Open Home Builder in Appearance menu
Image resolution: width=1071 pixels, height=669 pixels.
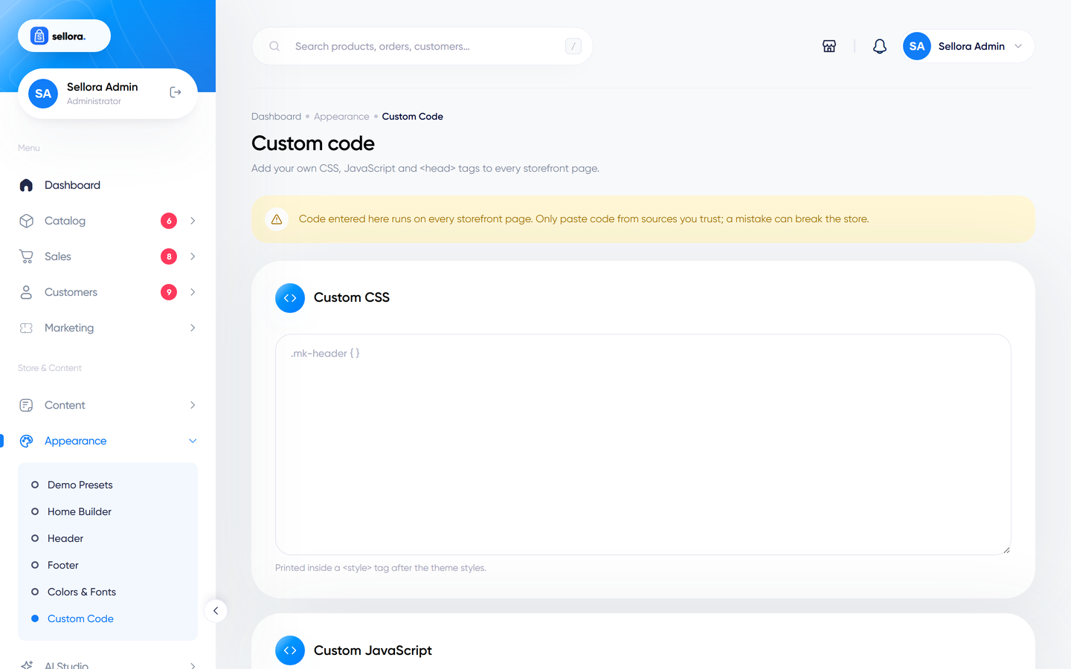click(80, 511)
